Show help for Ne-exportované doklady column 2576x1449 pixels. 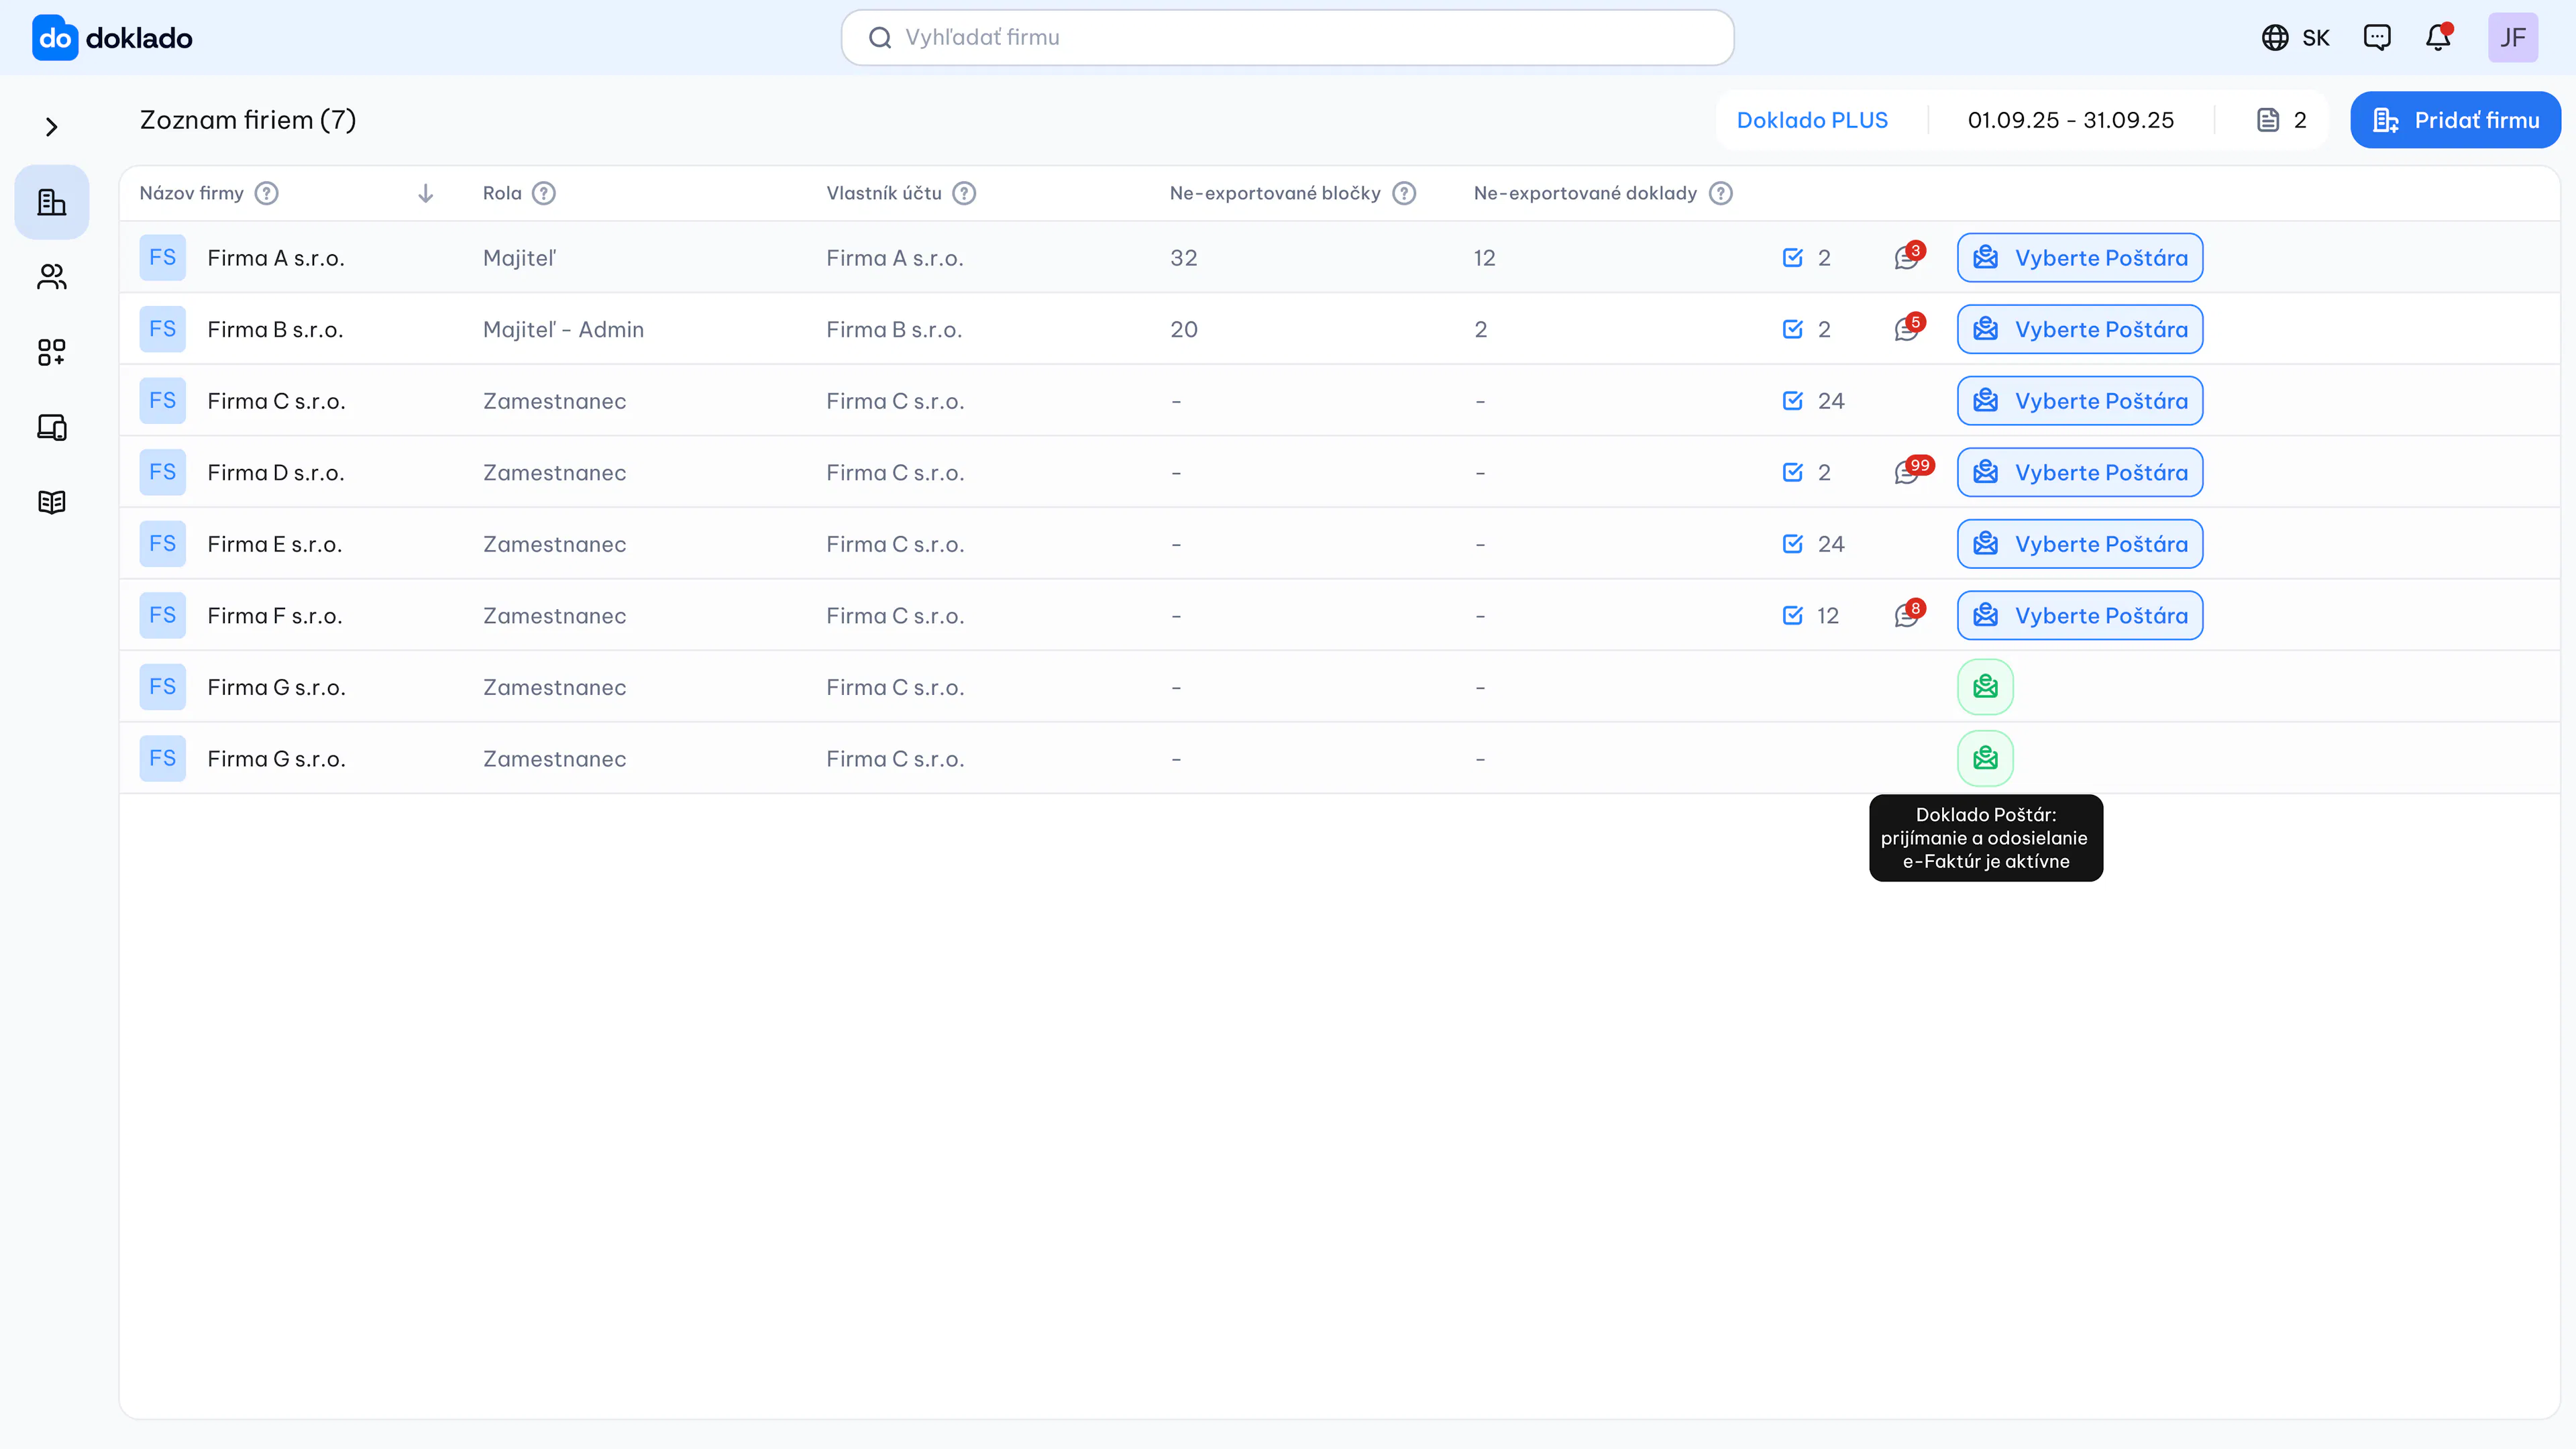1720,193
